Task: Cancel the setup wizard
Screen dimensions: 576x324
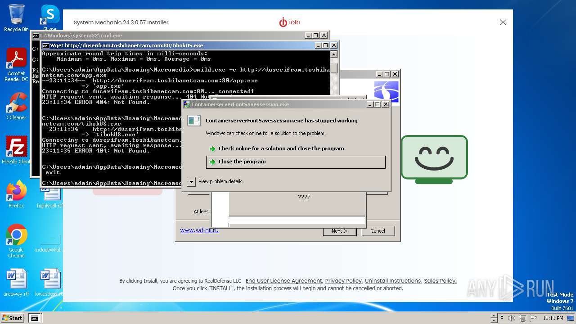Action: point(378,231)
